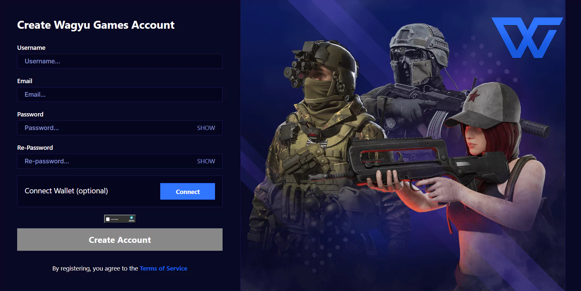Click the Email field label
The width and height of the screenshot is (581, 291).
tap(25, 81)
